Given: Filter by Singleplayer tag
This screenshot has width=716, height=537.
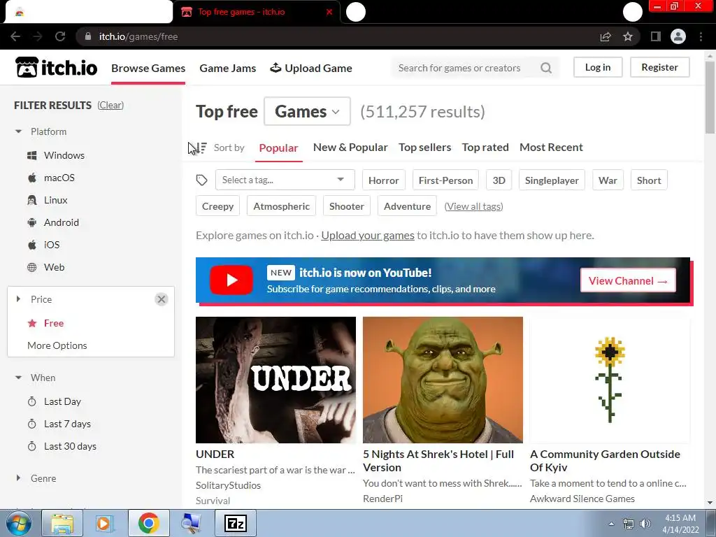Looking at the screenshot, I should [552, 180].
